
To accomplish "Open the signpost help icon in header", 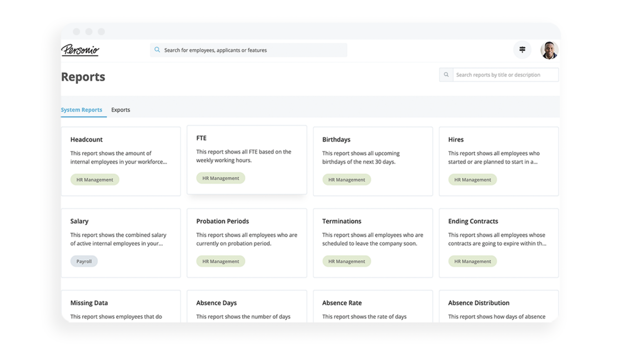I will click(522, 50).
